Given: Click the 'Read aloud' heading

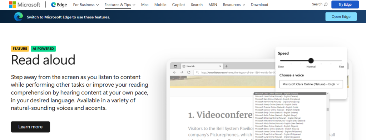Looking at the screenshot, I should point(43,60).
